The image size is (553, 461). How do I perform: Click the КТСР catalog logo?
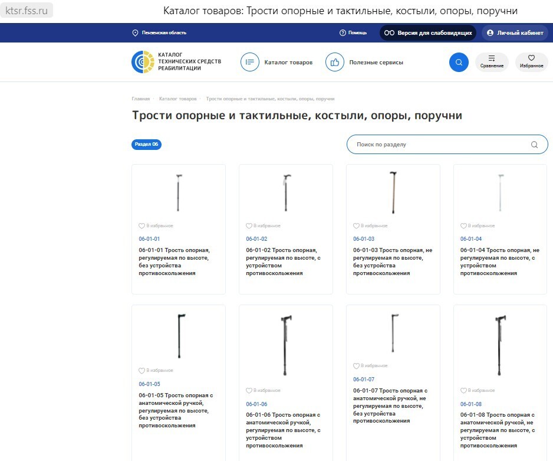pos(176,61)
